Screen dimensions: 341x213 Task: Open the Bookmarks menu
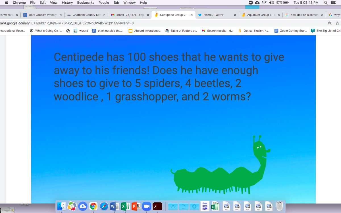click(86, 3)
